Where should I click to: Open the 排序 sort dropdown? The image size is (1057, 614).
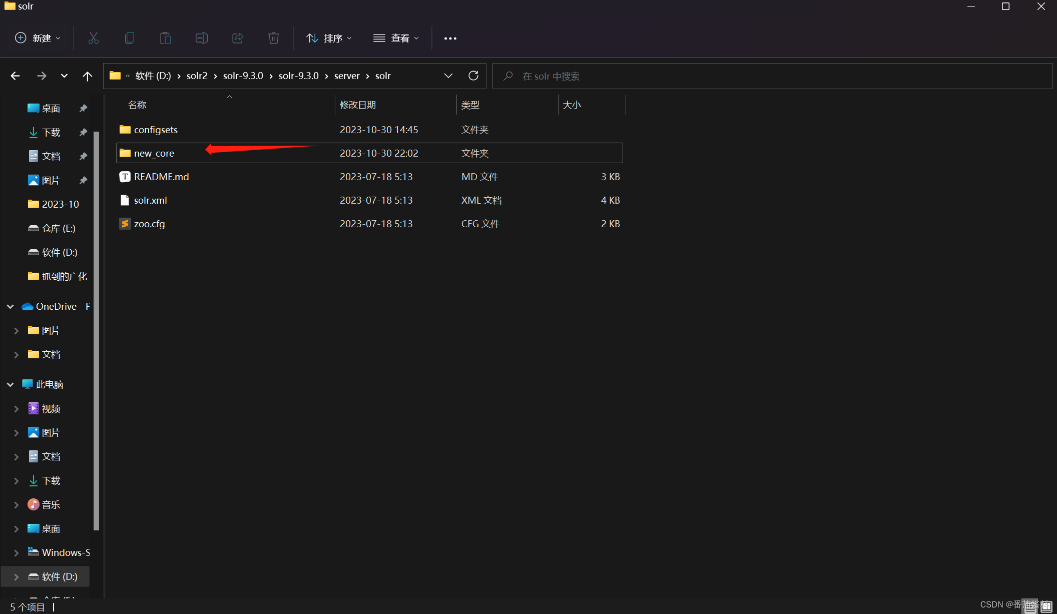pyautogui.click(x=329, y=38)
